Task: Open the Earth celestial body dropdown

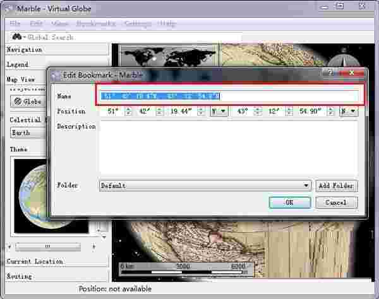Action: [28, 133]
